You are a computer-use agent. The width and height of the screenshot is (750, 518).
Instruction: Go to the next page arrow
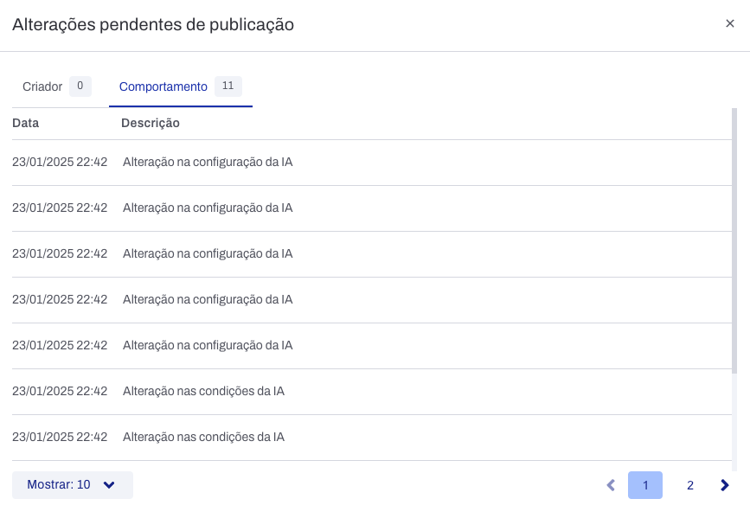[725, 485]
